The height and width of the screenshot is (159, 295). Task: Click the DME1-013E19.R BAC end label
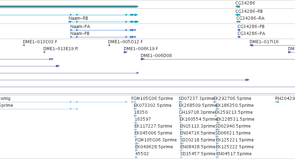pyautogui.click(x=61, y=48)
